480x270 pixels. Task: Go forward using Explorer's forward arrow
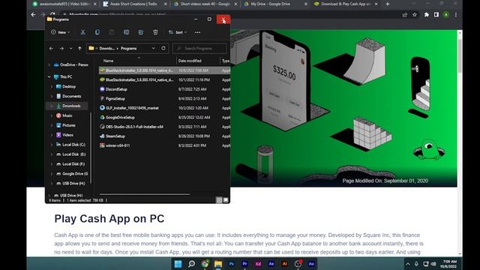point(61,48)
